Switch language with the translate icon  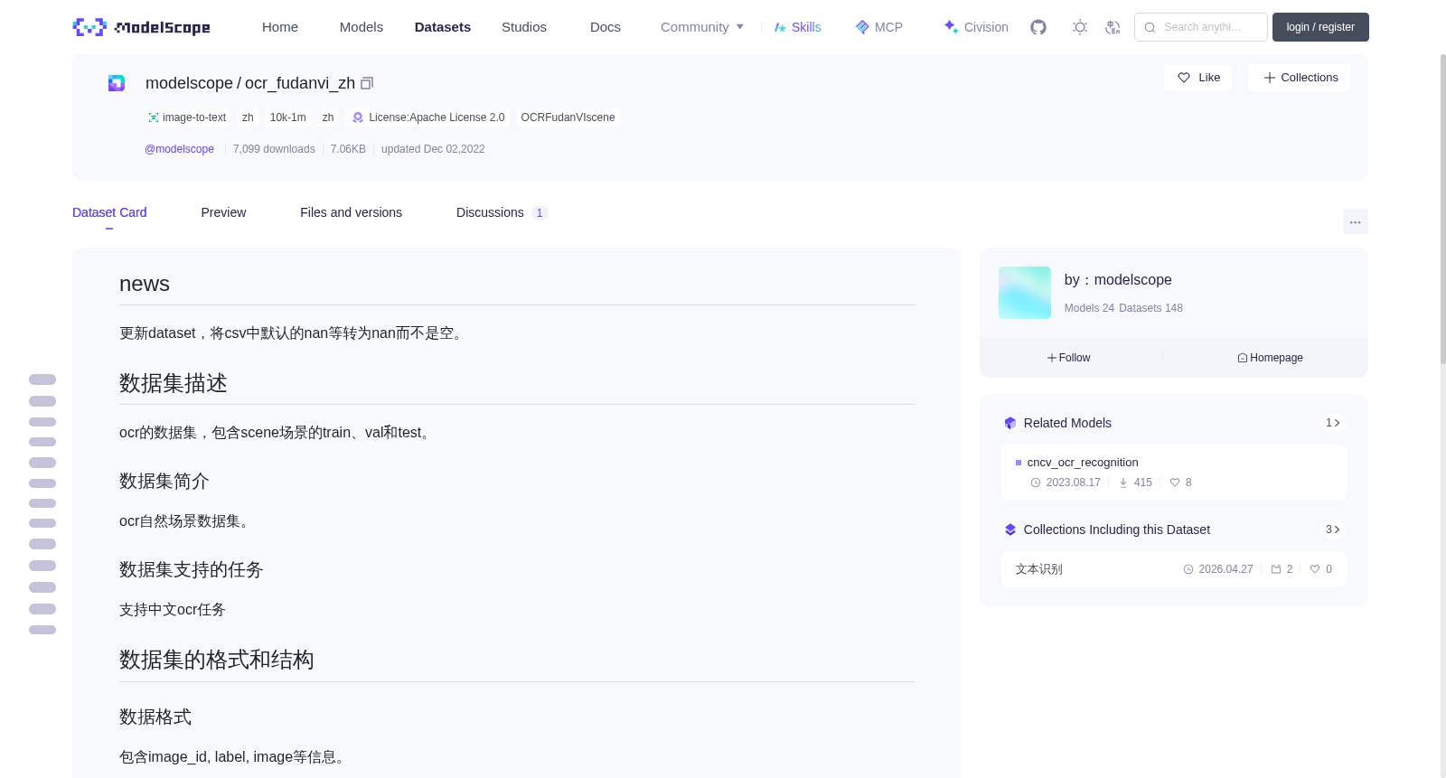(x=1113, y=27)
